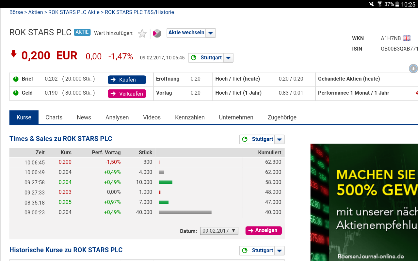Click the 08:35:18 trade time row

pyautogui.click(x=147, y=202)
